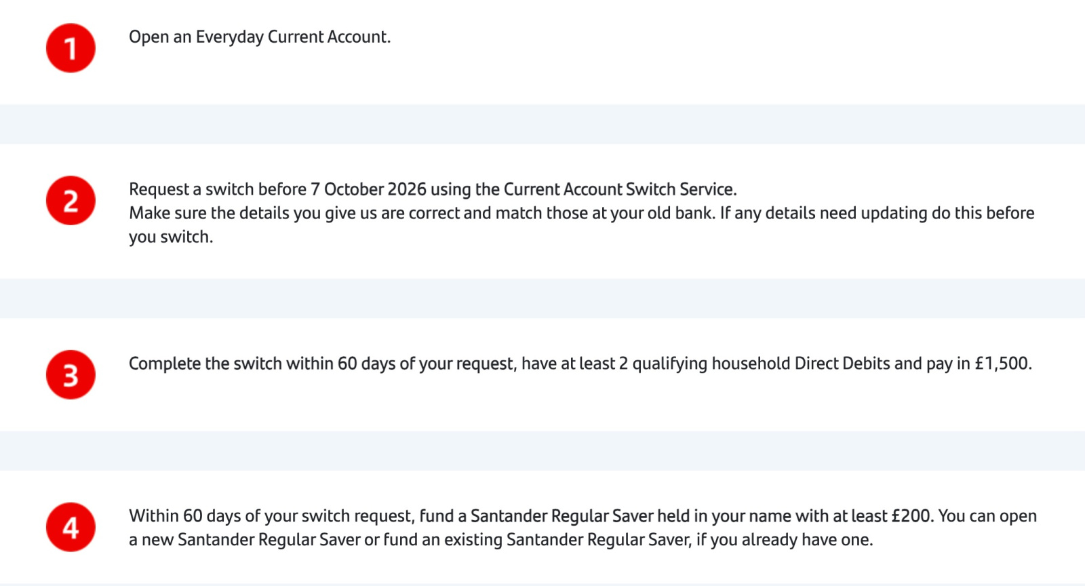Click the grey divider between steps 2 and 3

(x=542, y=298)
